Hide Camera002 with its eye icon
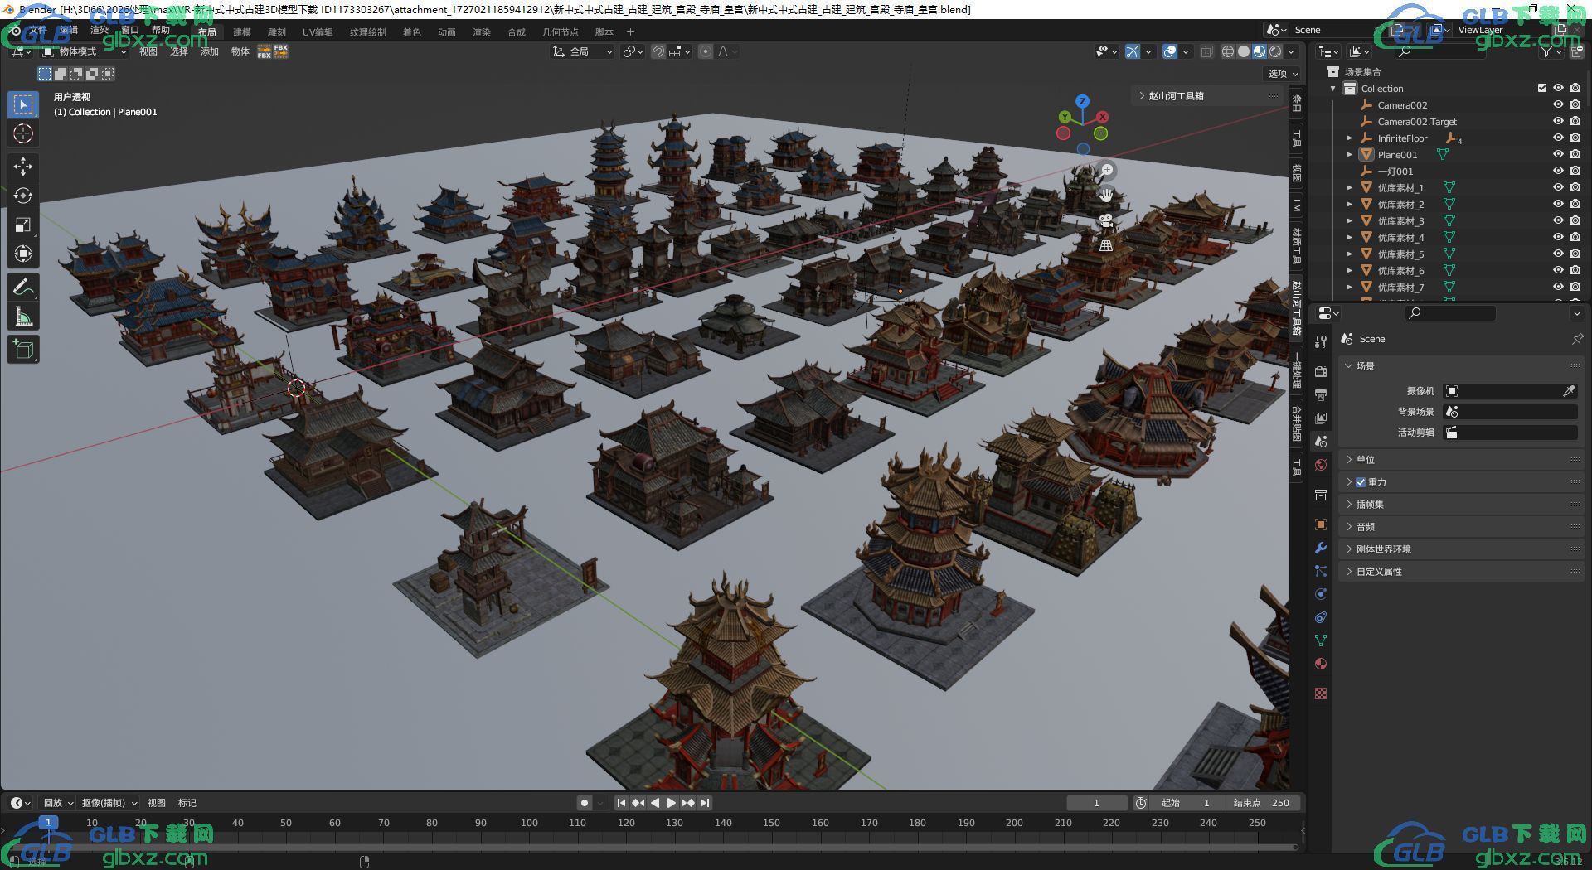1592x870 pixels. (1558, 105)
